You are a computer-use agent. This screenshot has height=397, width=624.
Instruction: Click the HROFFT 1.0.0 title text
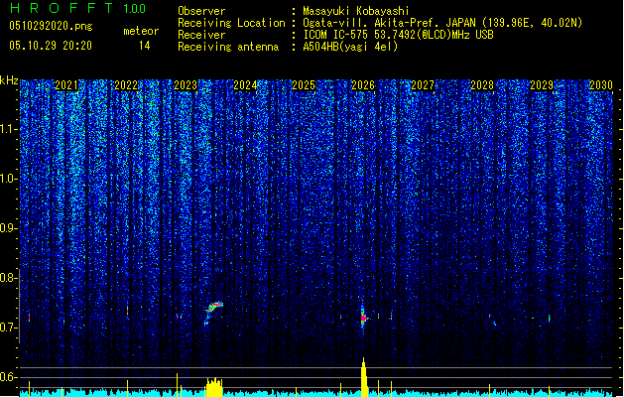click(77, 8)
